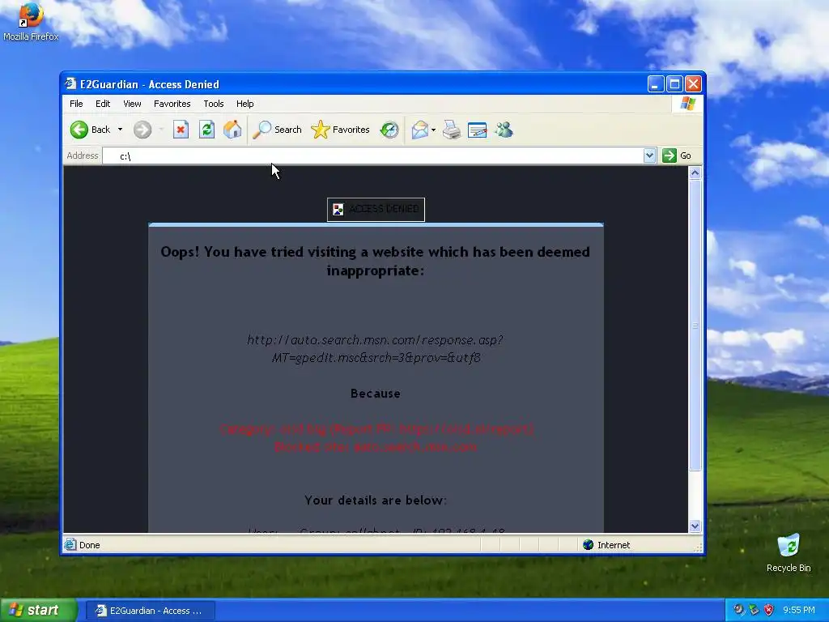Screen dimensions: 829x622
Task: Go to the Home page icon
Action: [232, 130]
